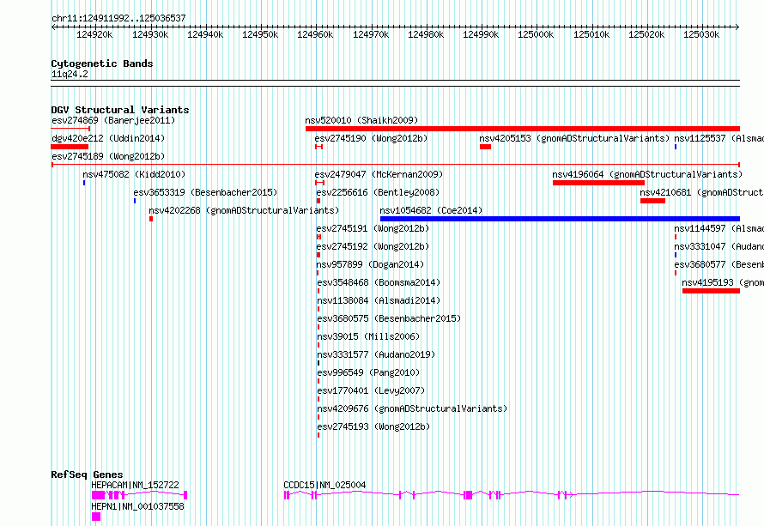
Task: Click nsv957899 (Dogan2014) label
Action: point(370,264)
